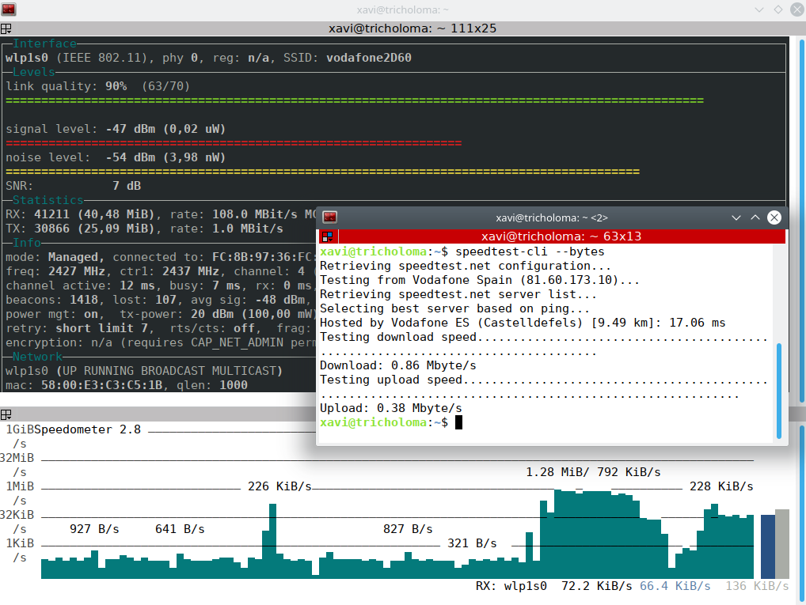Viewport: 806px width, 605px height.
Task: Click the dark blue bar beside the Speedometer graph
Action: tap(767, 546)
